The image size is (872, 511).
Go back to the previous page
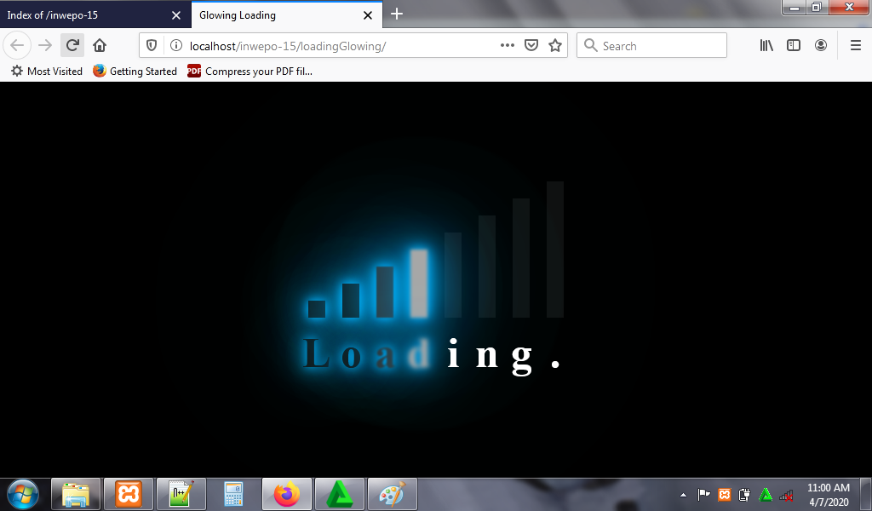[17, 45]
